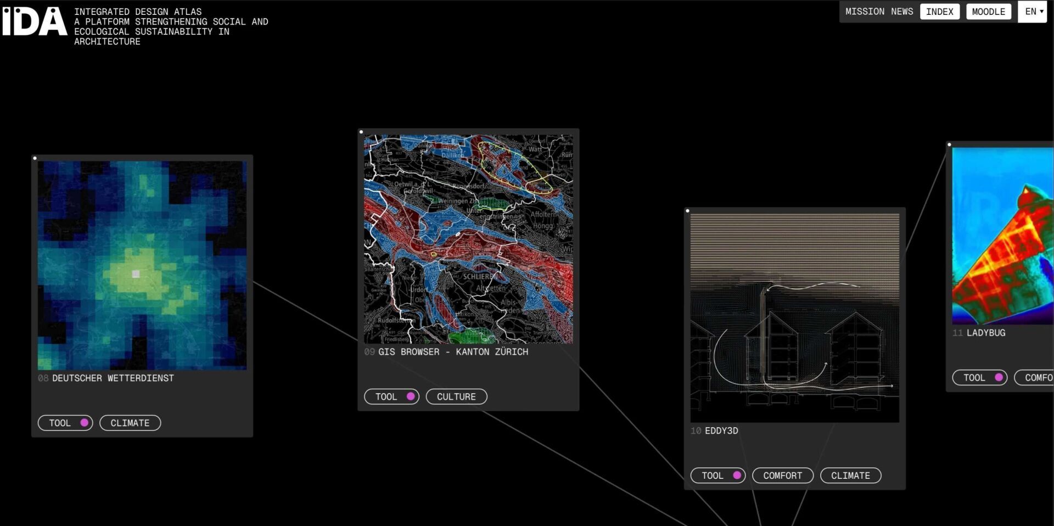This screenshot has height=526, width=1054.
Task: Click the Index button
Action: tap(939, 12)
